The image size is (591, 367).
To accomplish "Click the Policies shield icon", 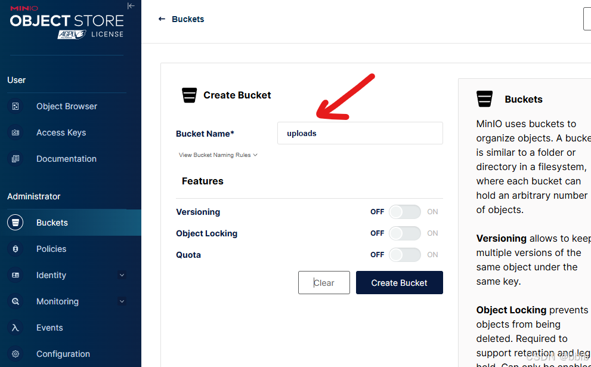I will click(16, 249).
